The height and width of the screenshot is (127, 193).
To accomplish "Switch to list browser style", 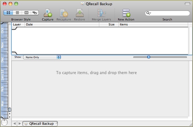I will 17,13.
